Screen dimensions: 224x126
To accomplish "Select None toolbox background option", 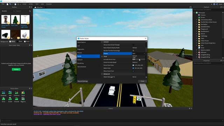I will [x=27, y=42].
